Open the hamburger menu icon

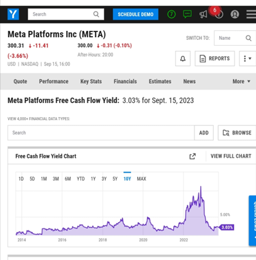[x=251, y=14]
